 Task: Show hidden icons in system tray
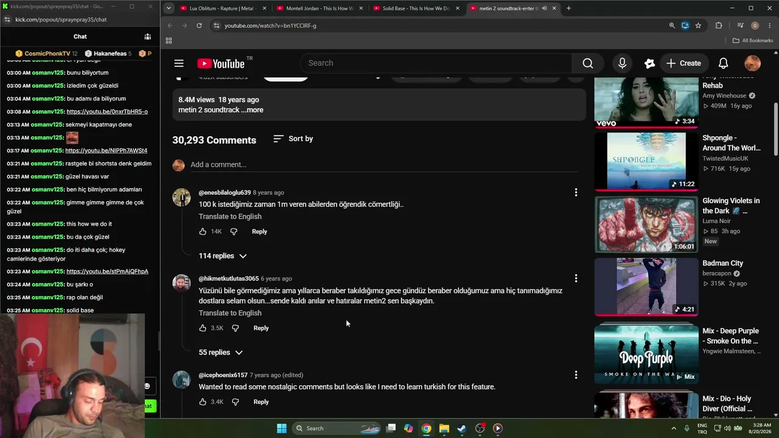point(674,428)
